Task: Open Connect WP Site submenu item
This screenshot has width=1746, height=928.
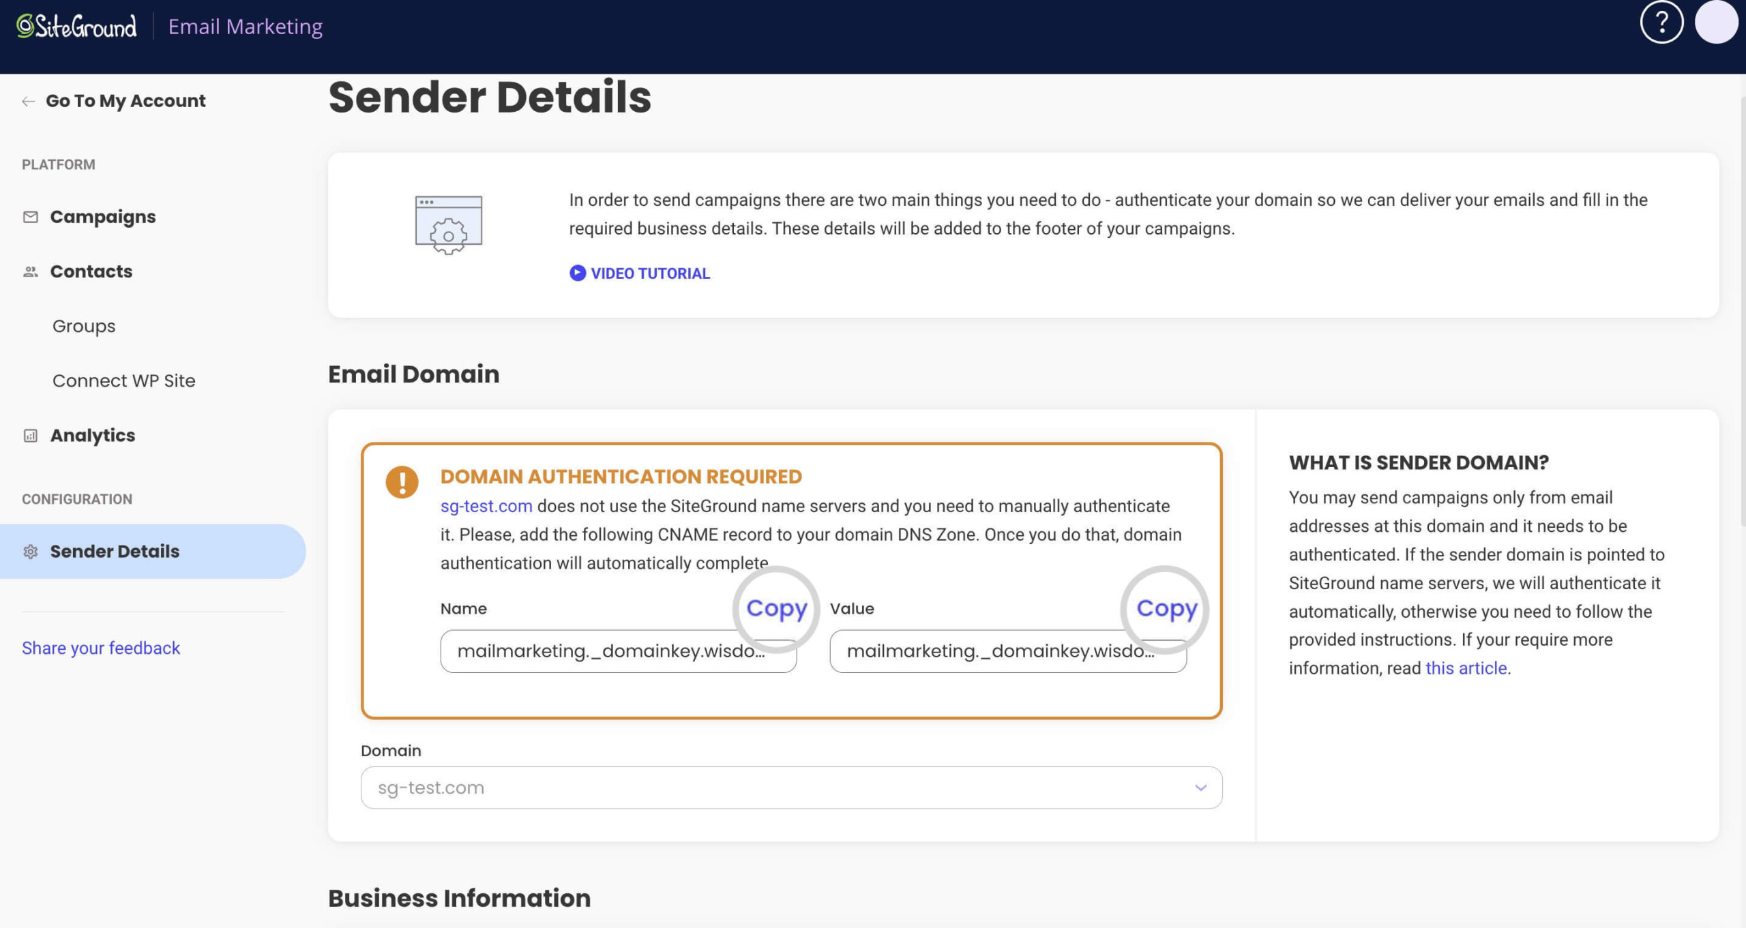Action: (124, 380)
